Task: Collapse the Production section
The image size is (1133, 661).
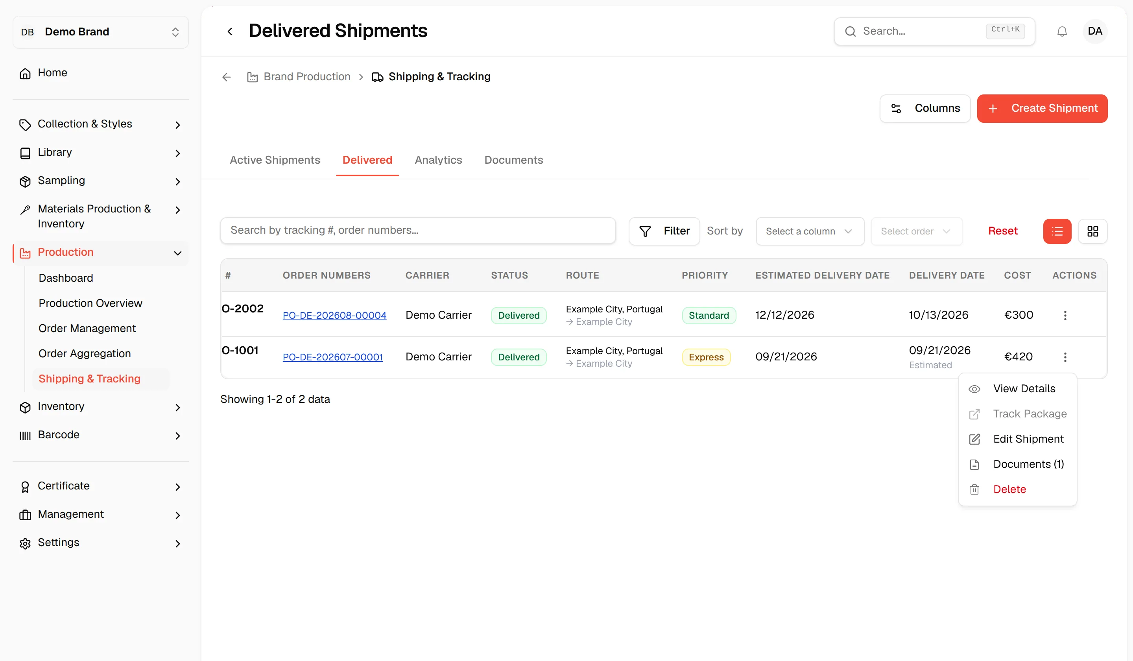Action: [x=177, y=253]
